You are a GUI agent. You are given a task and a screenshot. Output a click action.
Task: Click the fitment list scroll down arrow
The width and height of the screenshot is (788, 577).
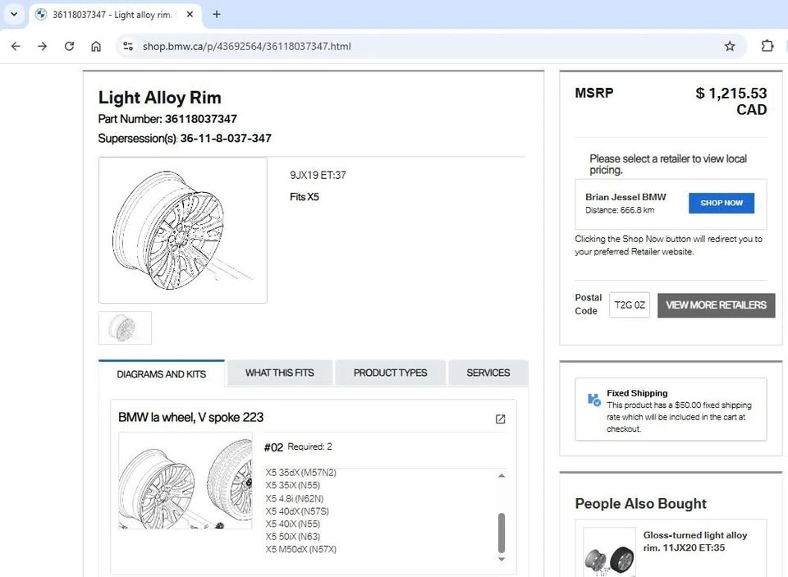pos(501,559)
